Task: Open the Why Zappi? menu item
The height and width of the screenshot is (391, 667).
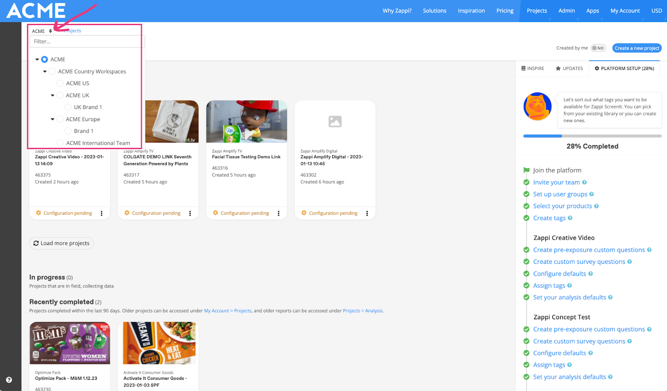Action: point(397,11)
